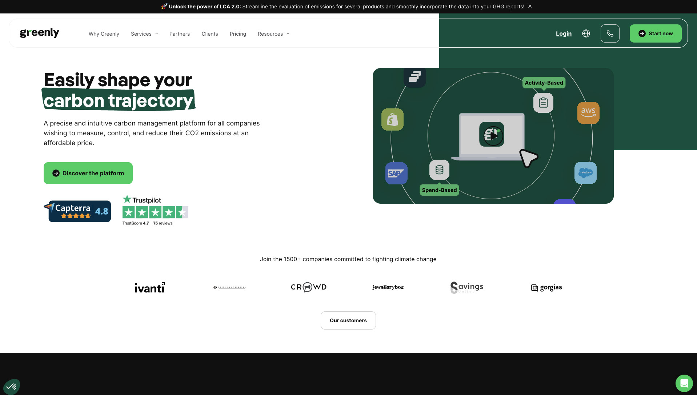Click the Spend-Based database icon
Viewport: 697px width, 395px height.
click(x=439, y=170)
